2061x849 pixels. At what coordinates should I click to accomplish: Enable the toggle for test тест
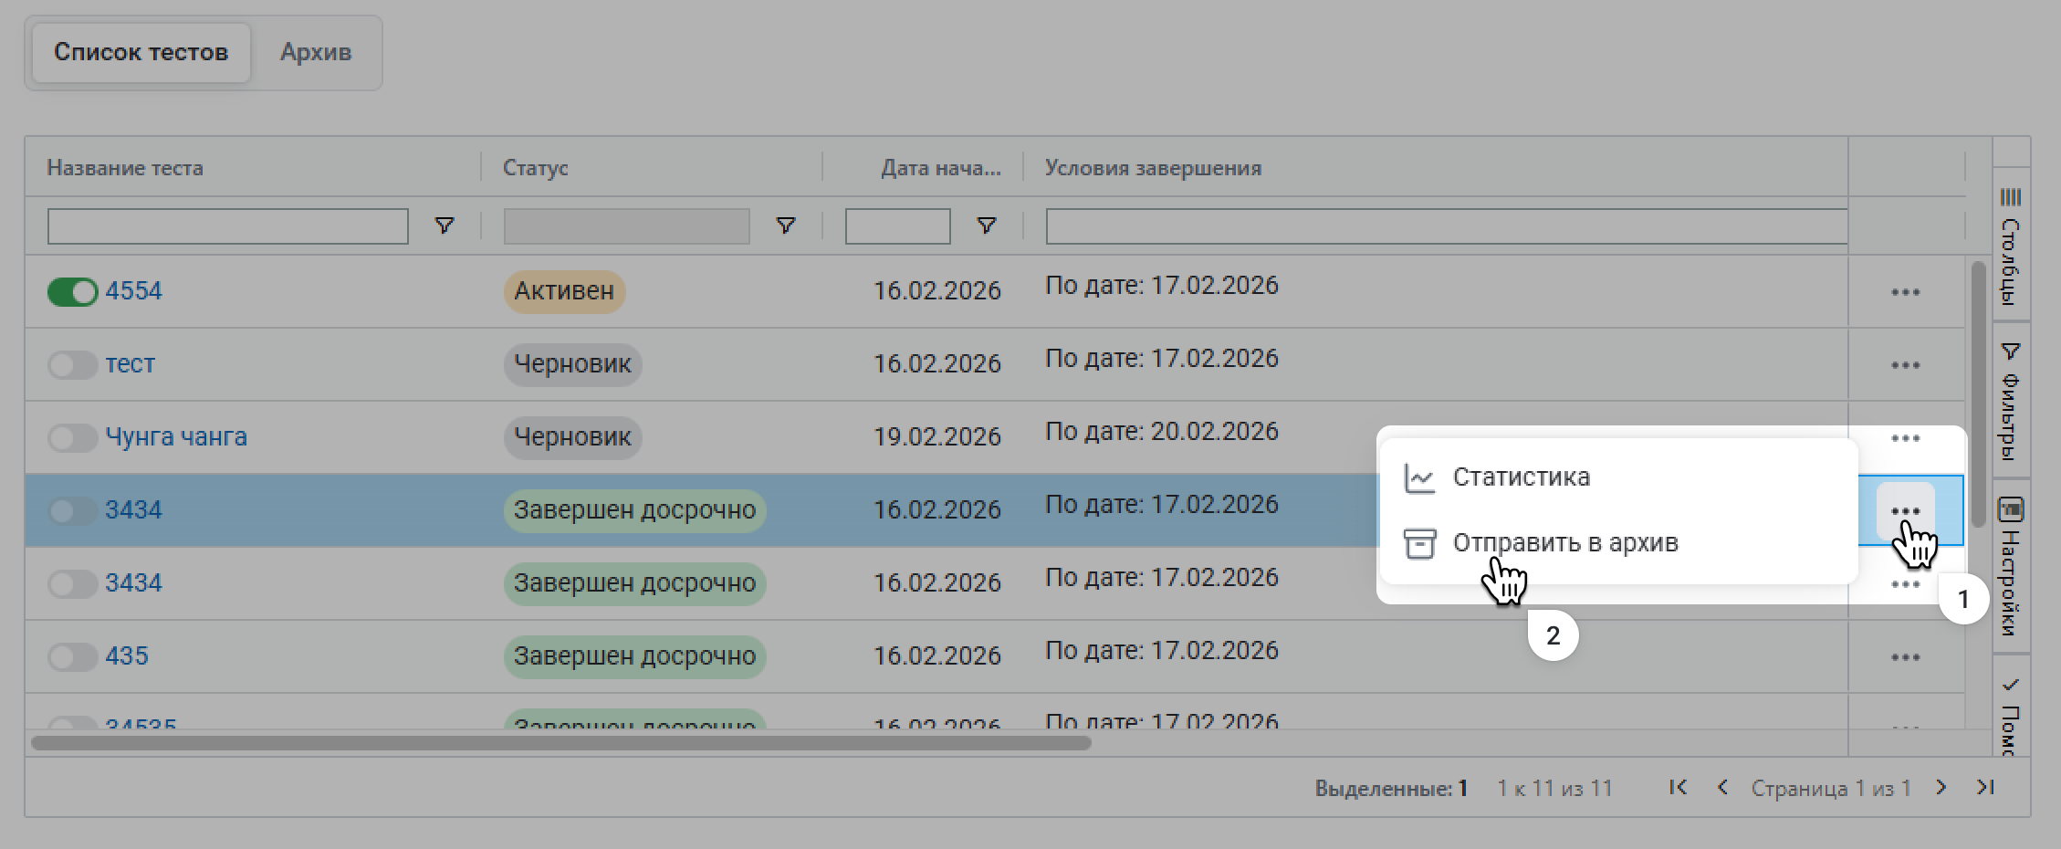(x=72, y=365)
